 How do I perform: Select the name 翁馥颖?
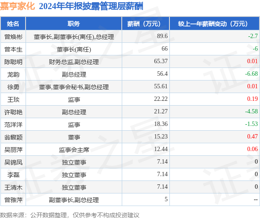13,137
